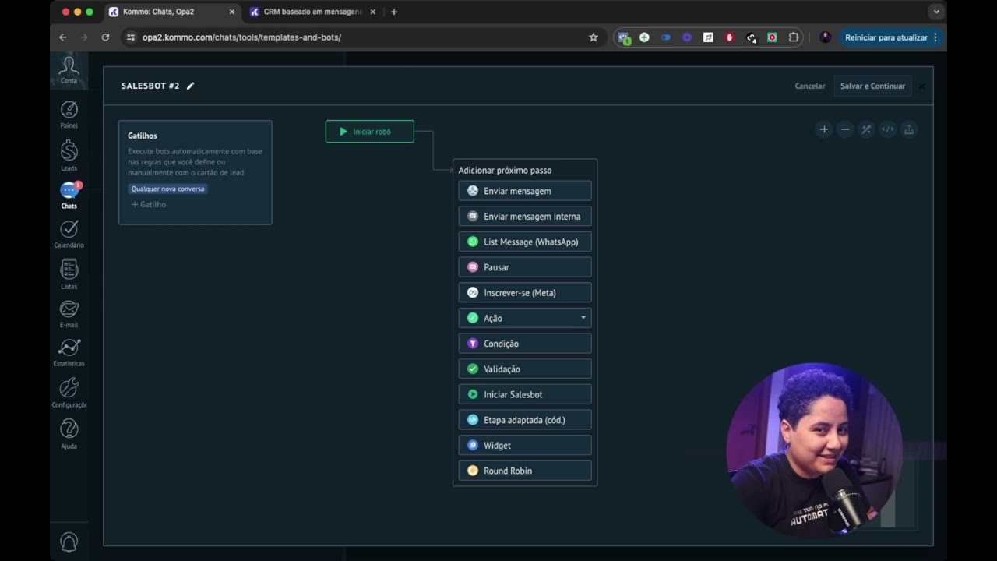Add Validação step
Screen dimensions: 997x561
coord(525,369)
